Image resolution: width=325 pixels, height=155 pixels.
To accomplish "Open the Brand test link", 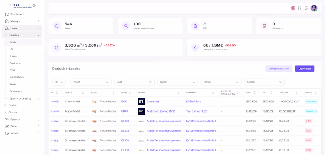I will (153, 102).
